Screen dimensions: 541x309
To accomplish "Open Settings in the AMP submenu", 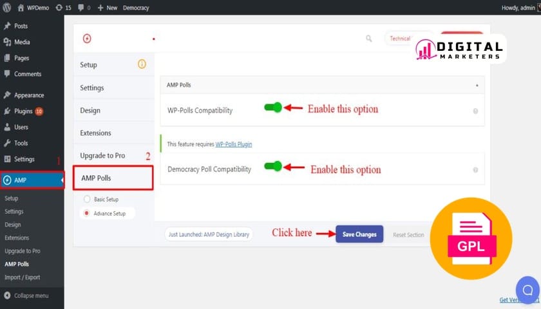I will point(14,211).
